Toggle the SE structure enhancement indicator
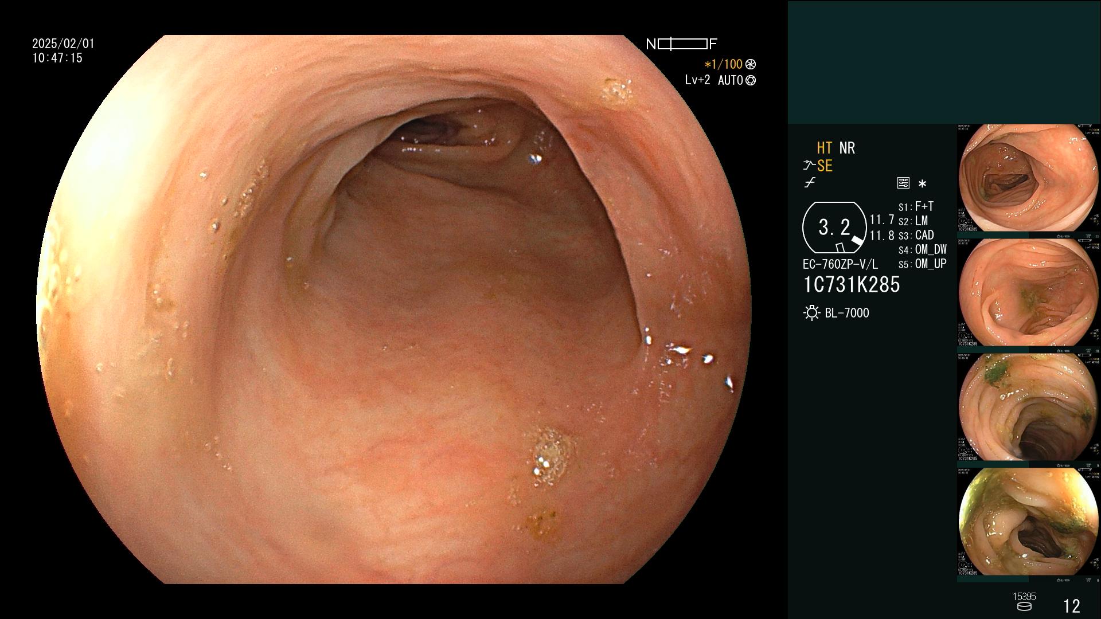The width and height of the screenshot is (1101, 619). pos(825,166)
